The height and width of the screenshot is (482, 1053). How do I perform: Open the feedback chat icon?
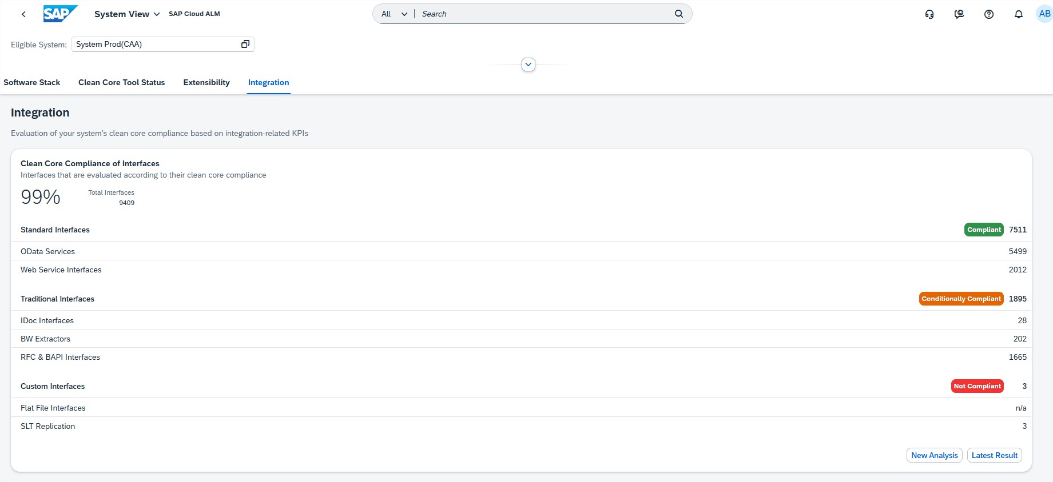pyautogui.click(x=959, y=14)
